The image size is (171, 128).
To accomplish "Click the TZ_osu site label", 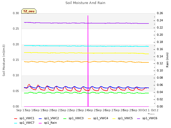I will (29, 11).
